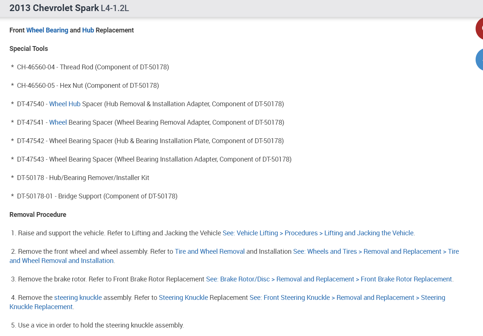Viewport: 483px width, 336px height.
Task: Open See: Vehicle Lifting procedures link
Action: pos(318,233)
